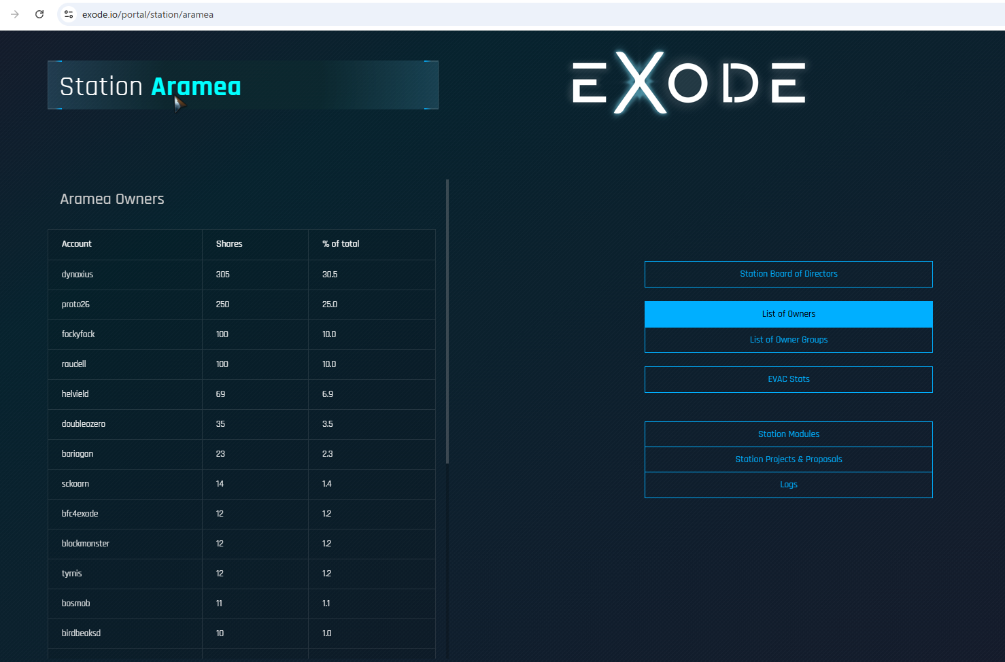Click the 35 shares value for doublezero
1005x662 pixels.
[220, 424]
